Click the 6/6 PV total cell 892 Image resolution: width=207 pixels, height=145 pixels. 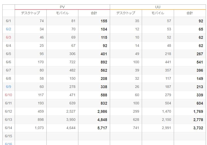pyautogui.click(x=104, y=62)
